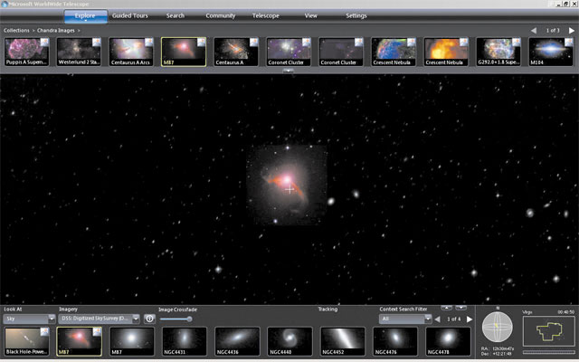The image size is (579, 362).
Task: Collapse the top panel with small arrow handle
Action: 288,71
